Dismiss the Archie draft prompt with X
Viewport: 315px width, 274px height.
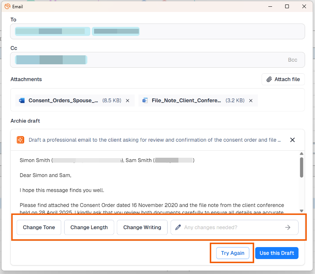tap(293, 140)
